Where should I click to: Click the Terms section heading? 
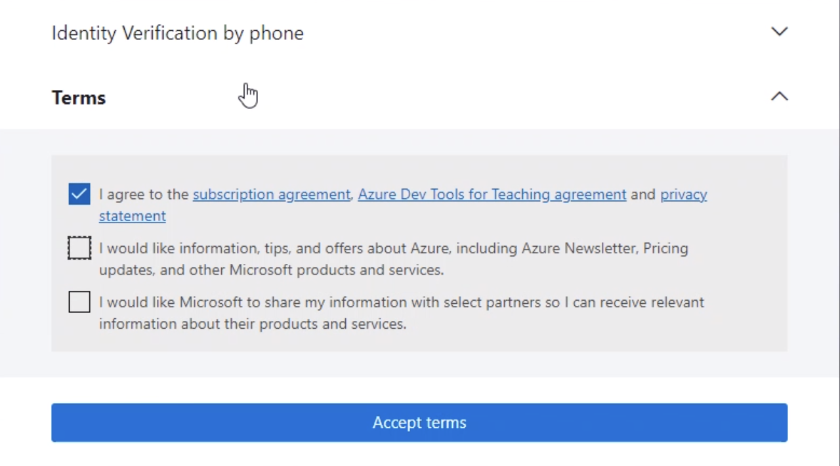coord(79,98)
